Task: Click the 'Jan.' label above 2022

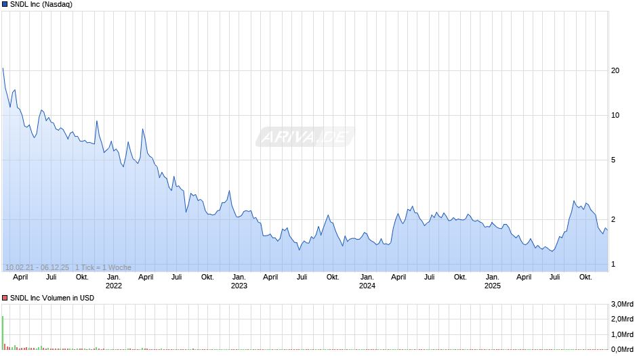Action: pyautogui.click(x=114, y=277)
